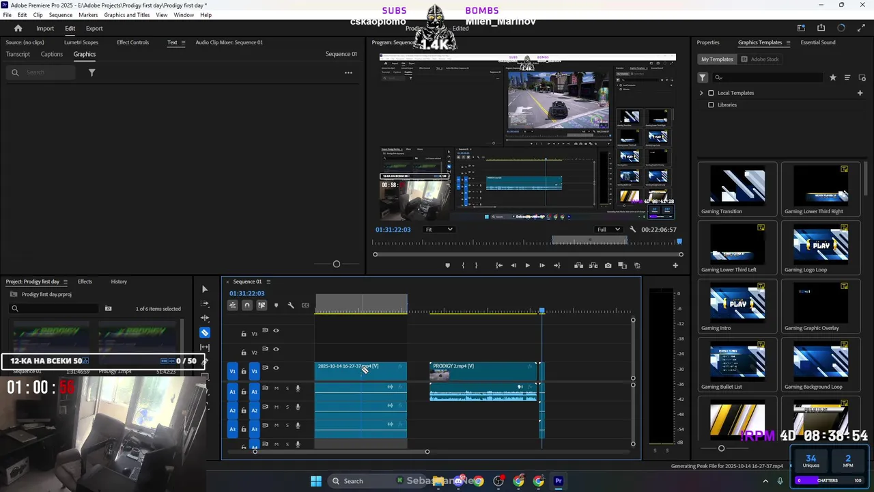Toggle Comparison View button

click(x=622, y=265)
